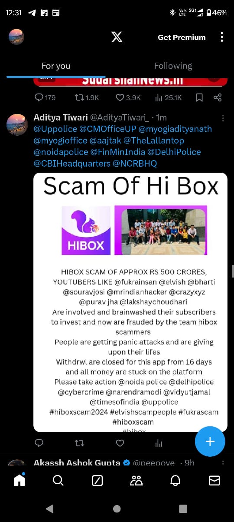Open the Scam Of Hi Box image

[130, 302]
